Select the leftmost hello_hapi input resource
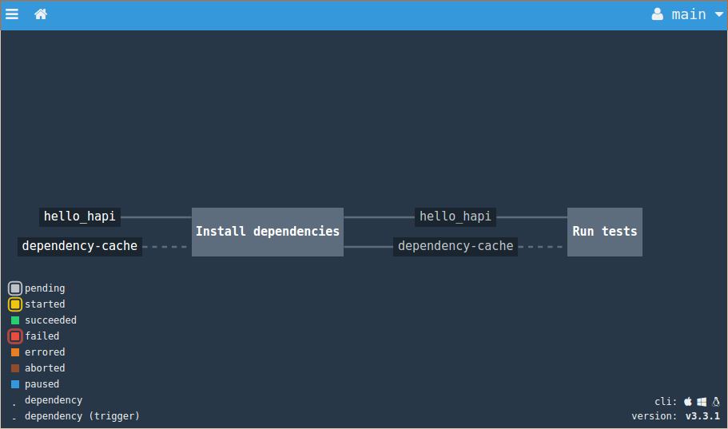This screenshot has height=429, width=728. [80, 216]
